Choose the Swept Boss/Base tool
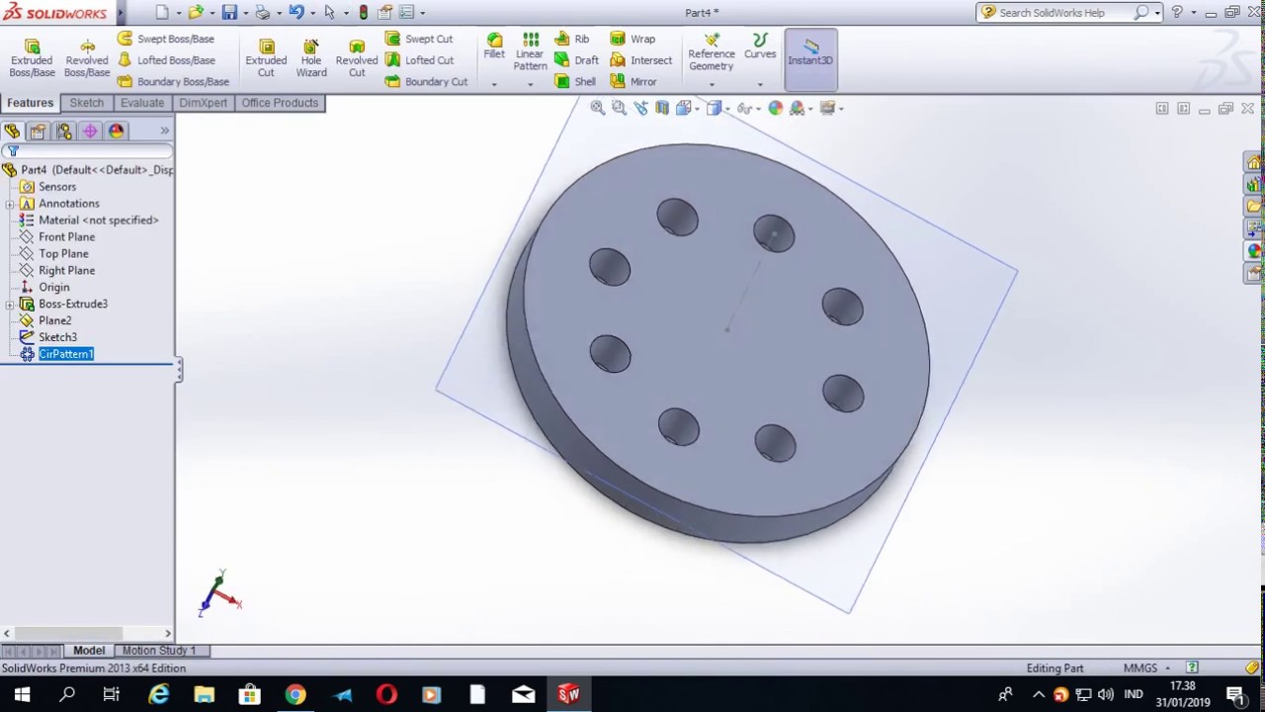Image resolution: width=1265 pixels, height=712 pixels. 165,39
